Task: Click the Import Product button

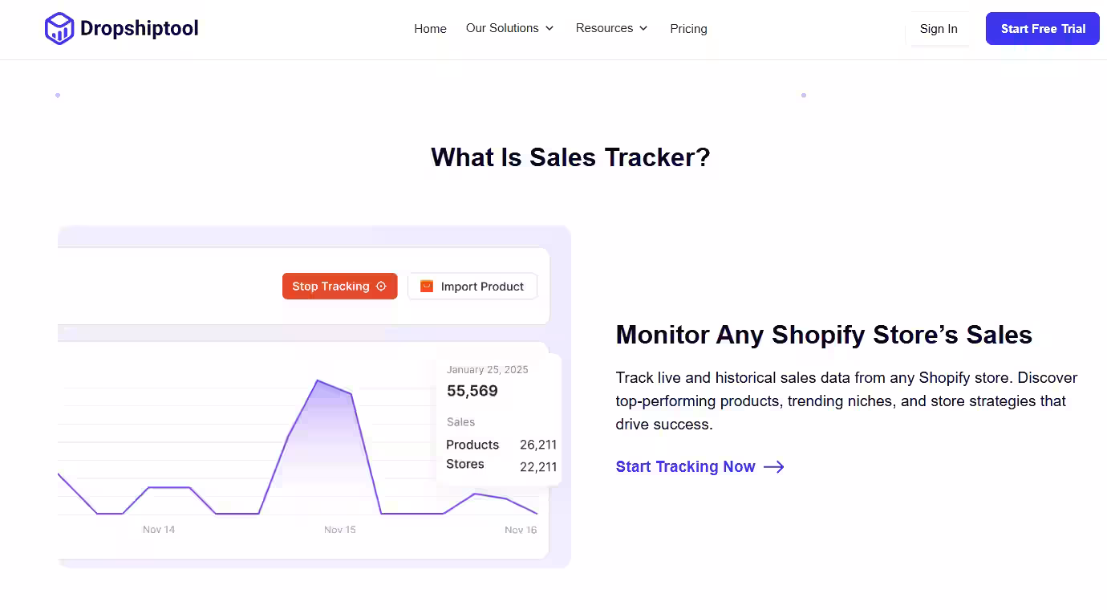Action: click(472, 286)
